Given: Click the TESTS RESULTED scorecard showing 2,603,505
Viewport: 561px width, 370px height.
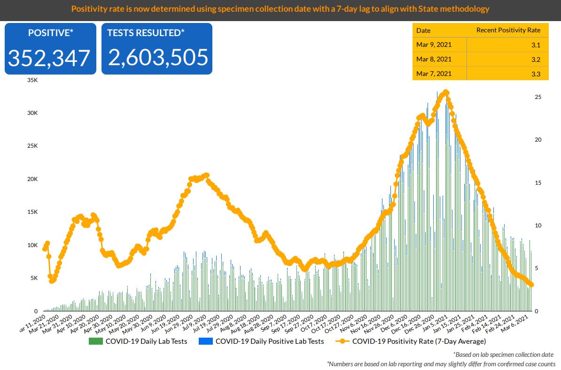Looking at the screenshot, I should click(x=157, y=49).
